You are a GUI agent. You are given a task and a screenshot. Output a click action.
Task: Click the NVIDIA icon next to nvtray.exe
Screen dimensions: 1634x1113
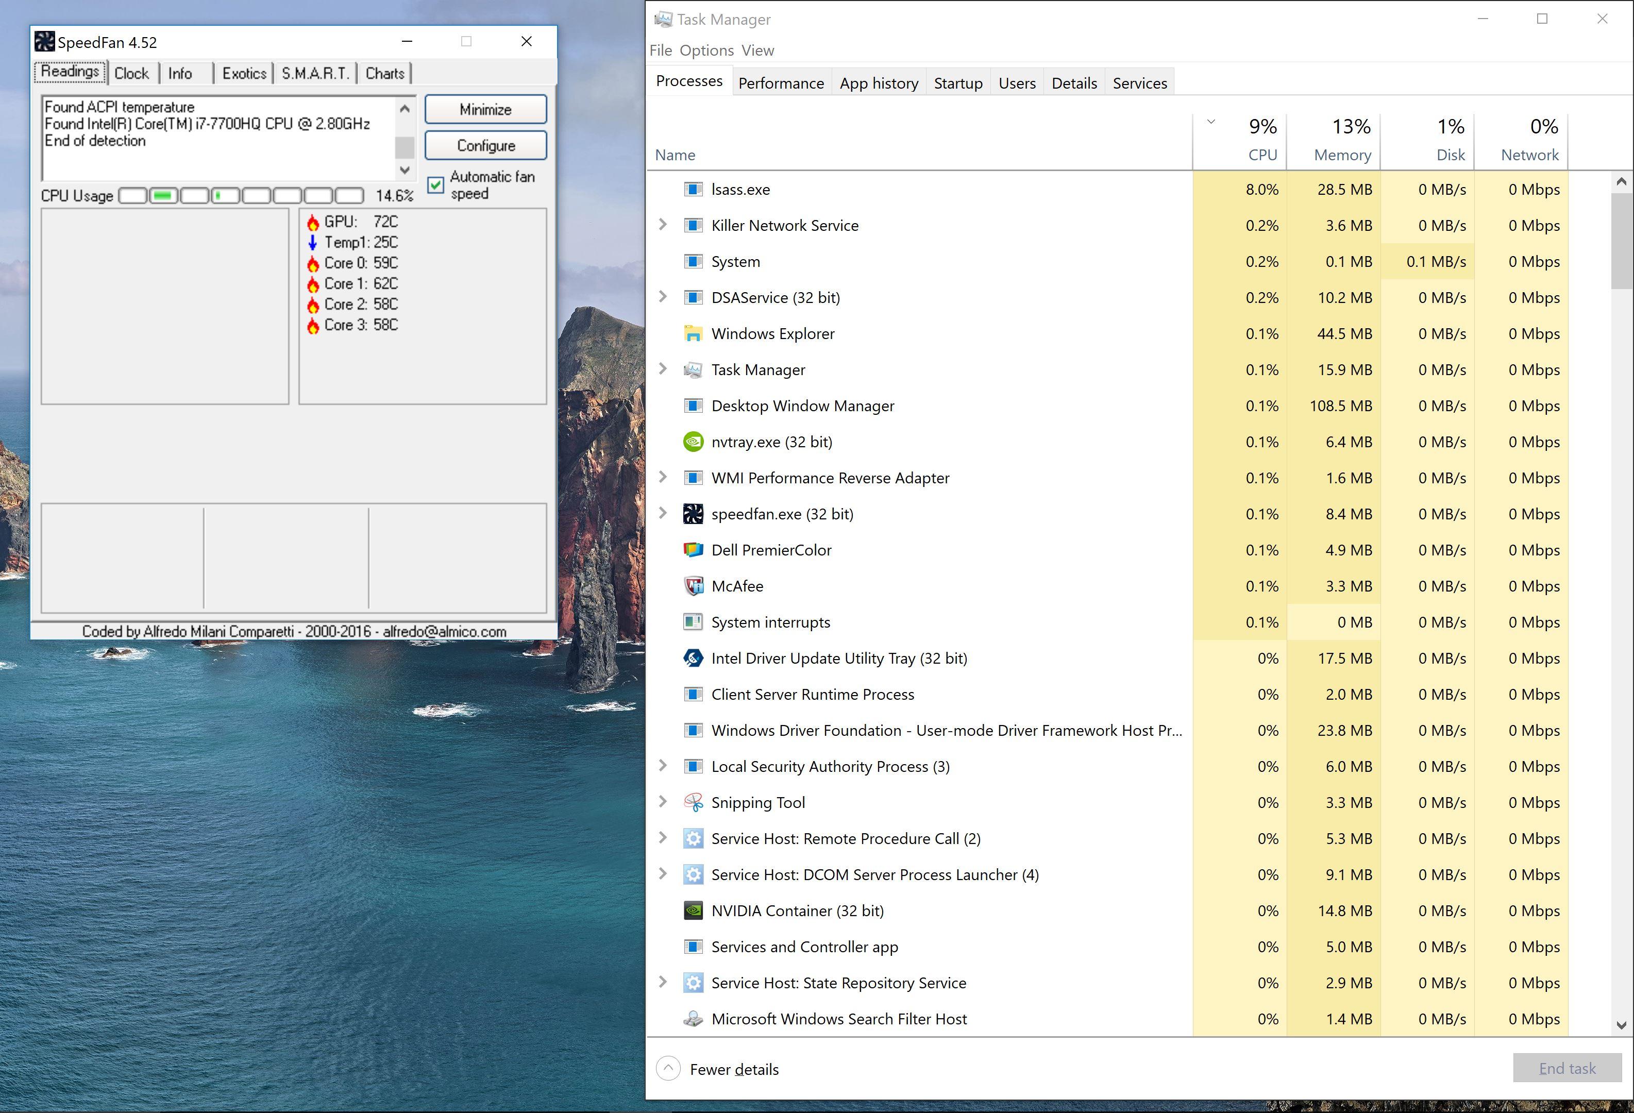point(693,442)
